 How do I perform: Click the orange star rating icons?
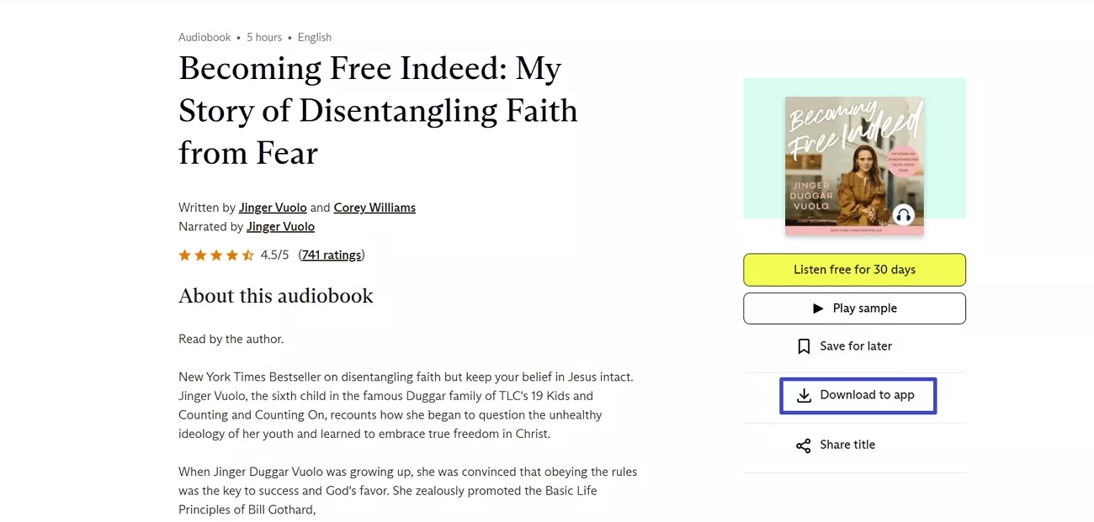[215, 255]
